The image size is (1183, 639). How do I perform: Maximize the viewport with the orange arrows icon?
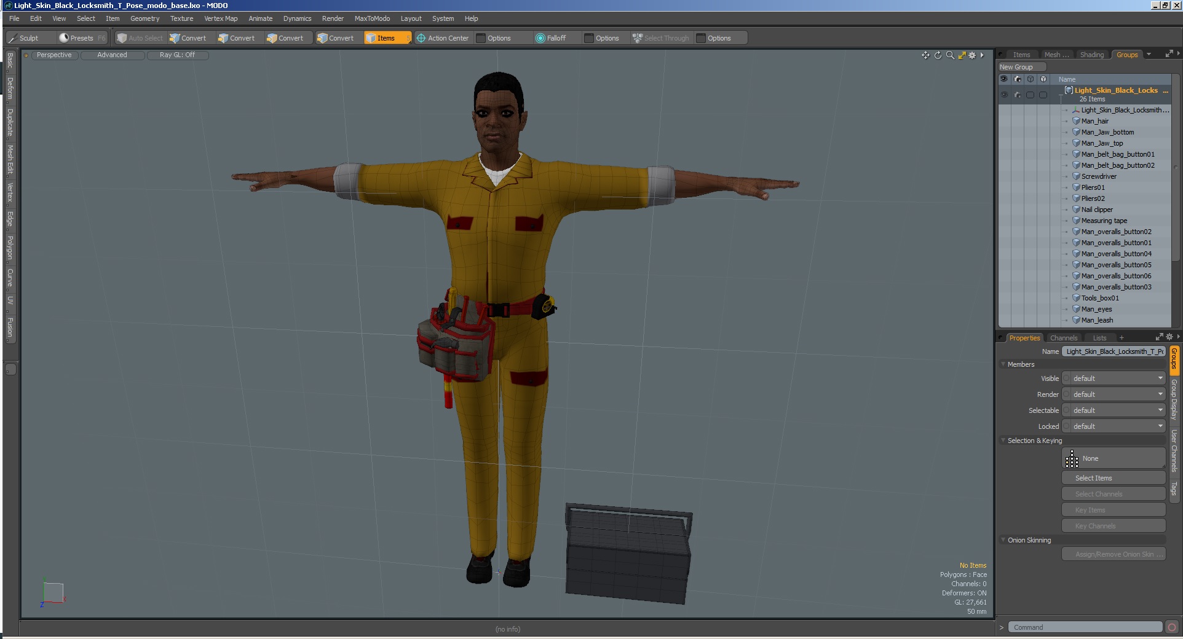click(x=962, y=55)
